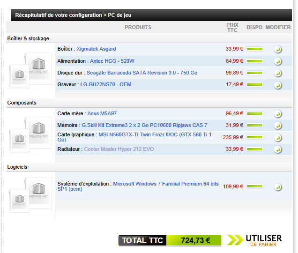Click the Composants product thumbnail

(x=30, y=134)
